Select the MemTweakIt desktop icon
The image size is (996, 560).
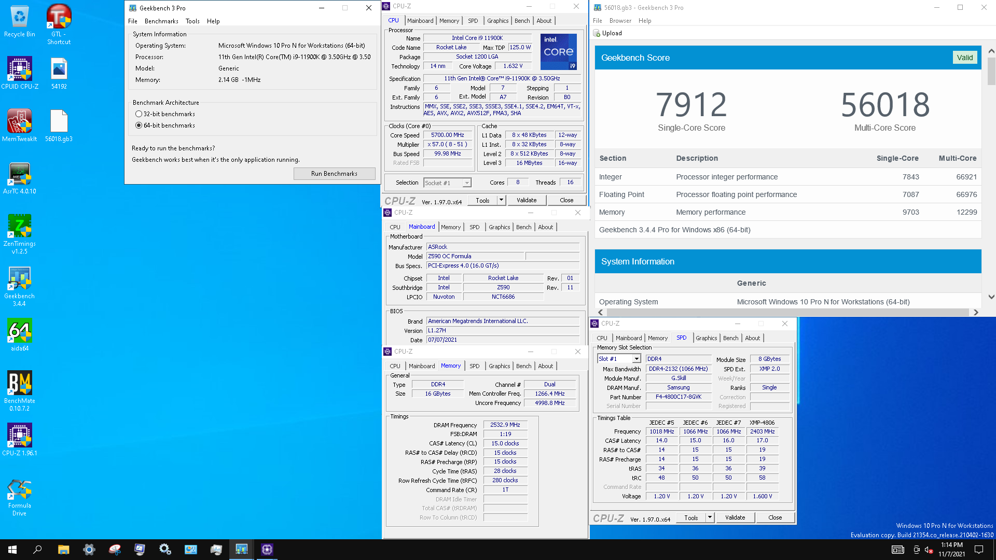tap(20, 125)
